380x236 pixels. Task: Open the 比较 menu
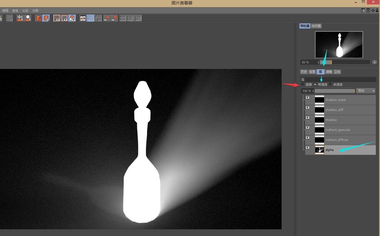[x=25, y=11]
